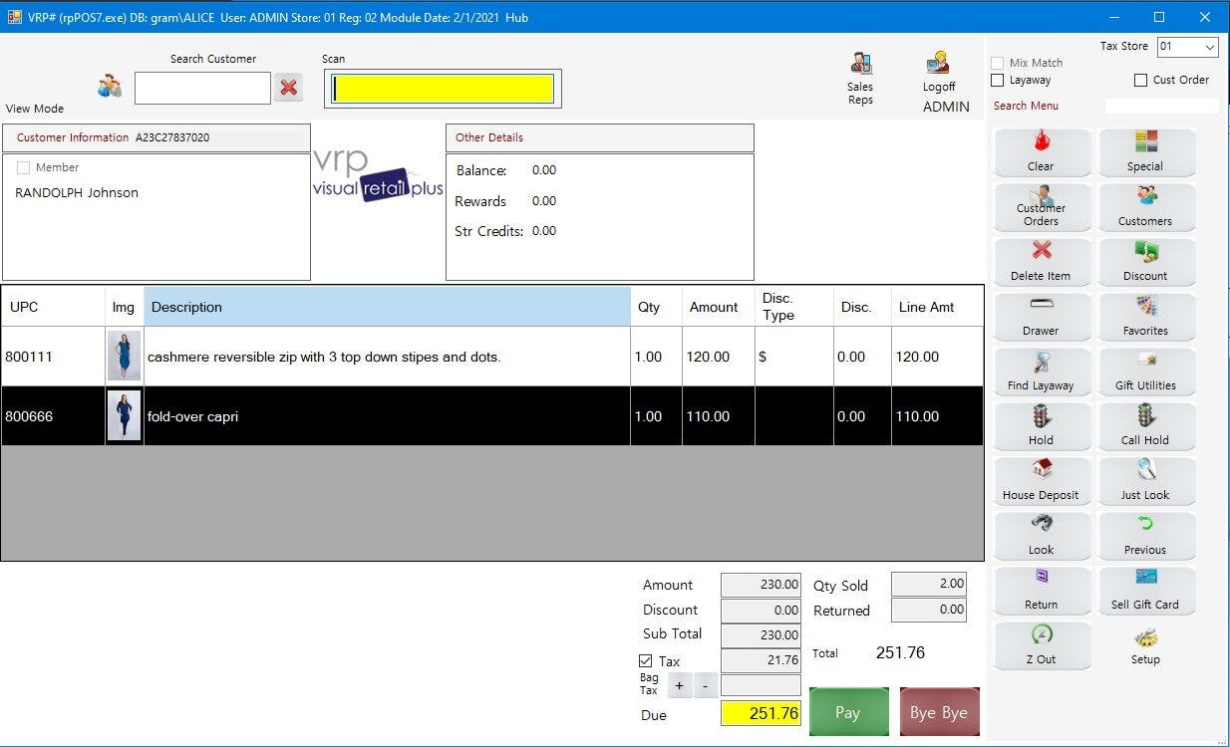
Task: Click the customer lookup people icon
Action: (110, 87)
